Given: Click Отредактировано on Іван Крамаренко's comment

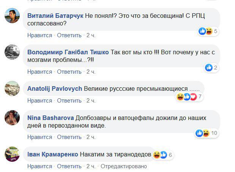Looking at the screenshot, I should 123,166.
